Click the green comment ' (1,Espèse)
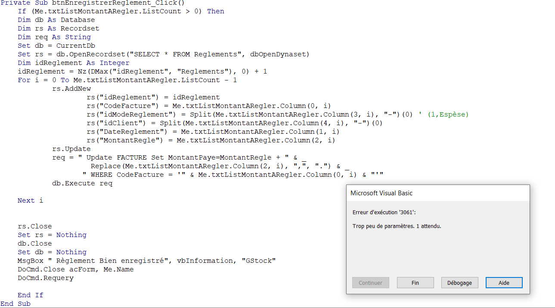Viewport: 555px width, 308px height. 443,114
